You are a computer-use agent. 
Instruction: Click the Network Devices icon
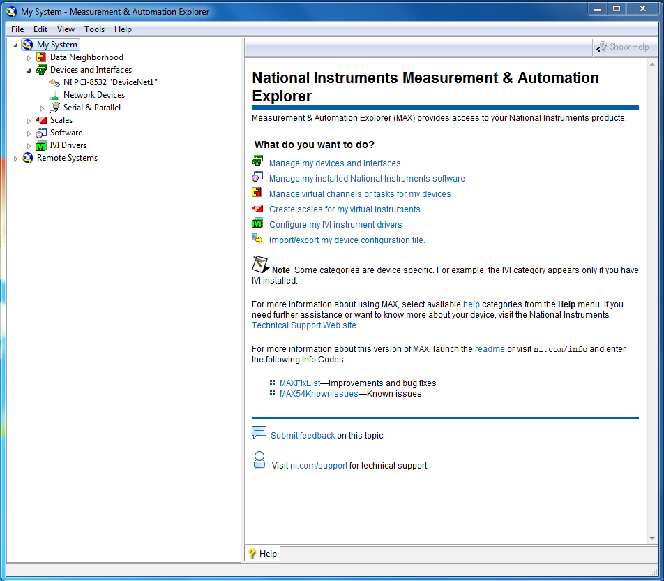(x=54, y=95)
